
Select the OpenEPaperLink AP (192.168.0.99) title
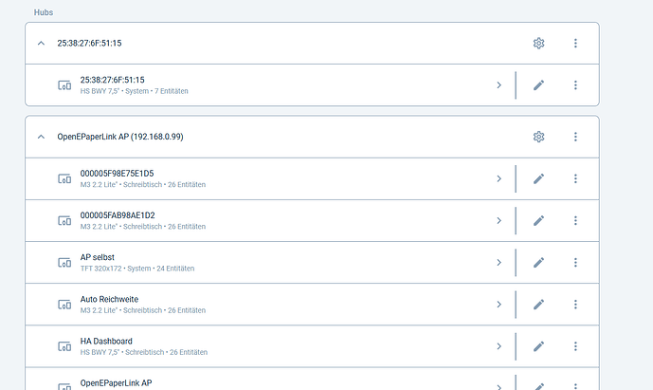[x=120, y=137]
